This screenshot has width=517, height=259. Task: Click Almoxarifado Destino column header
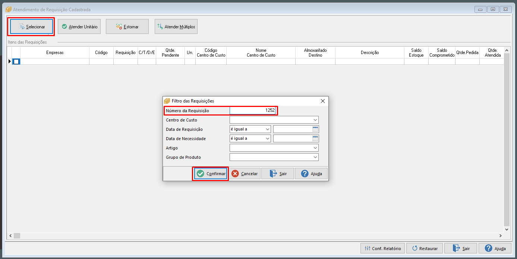[x=315, y=53]
